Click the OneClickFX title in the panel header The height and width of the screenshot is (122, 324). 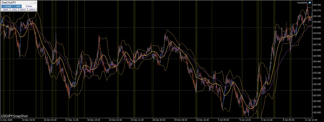click(x=9, y=3)
